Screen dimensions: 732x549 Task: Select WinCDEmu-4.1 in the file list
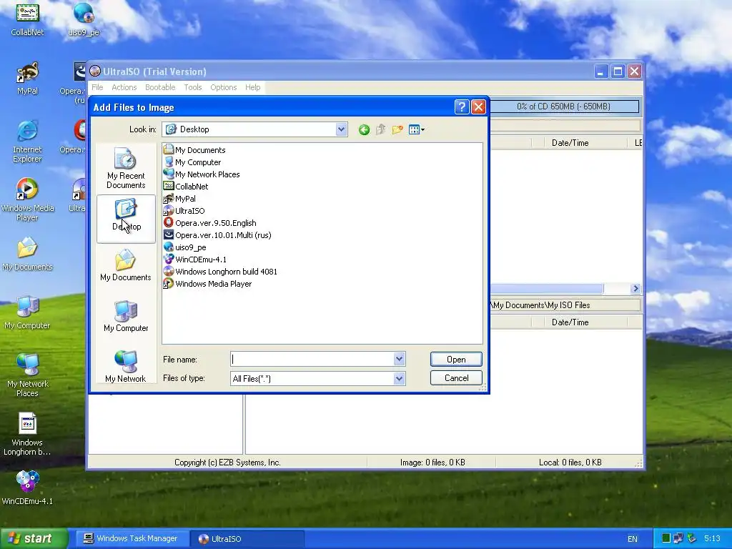[195, 259]
